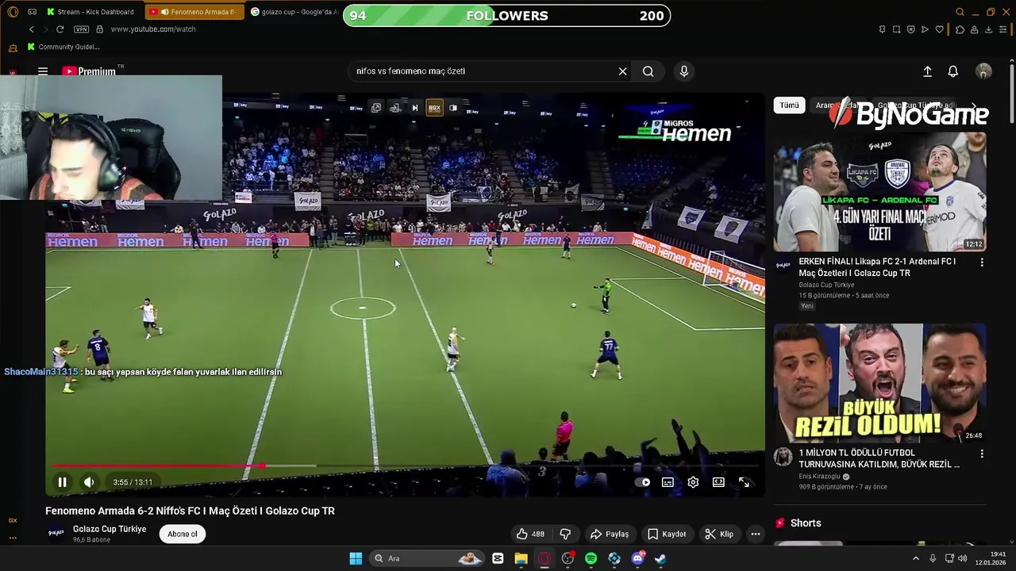Screen dimensions: 1016x571
Task: Toggle the autoplay switch in the player
Action: (x=643, y=482)
